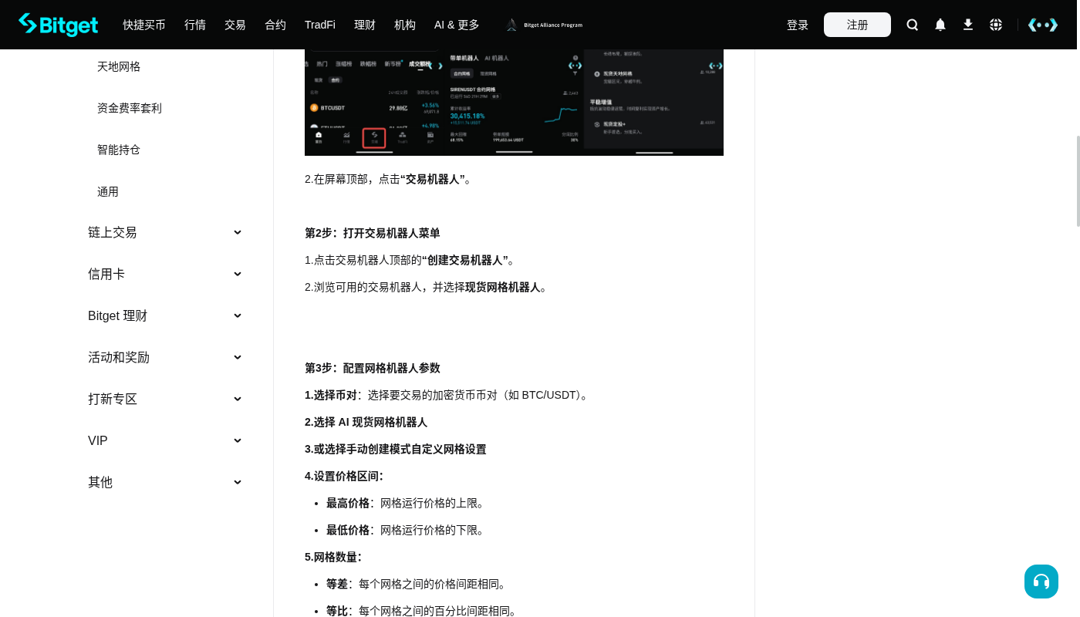
Task: Expand the VIP section chevron
Action: [238, 440]
